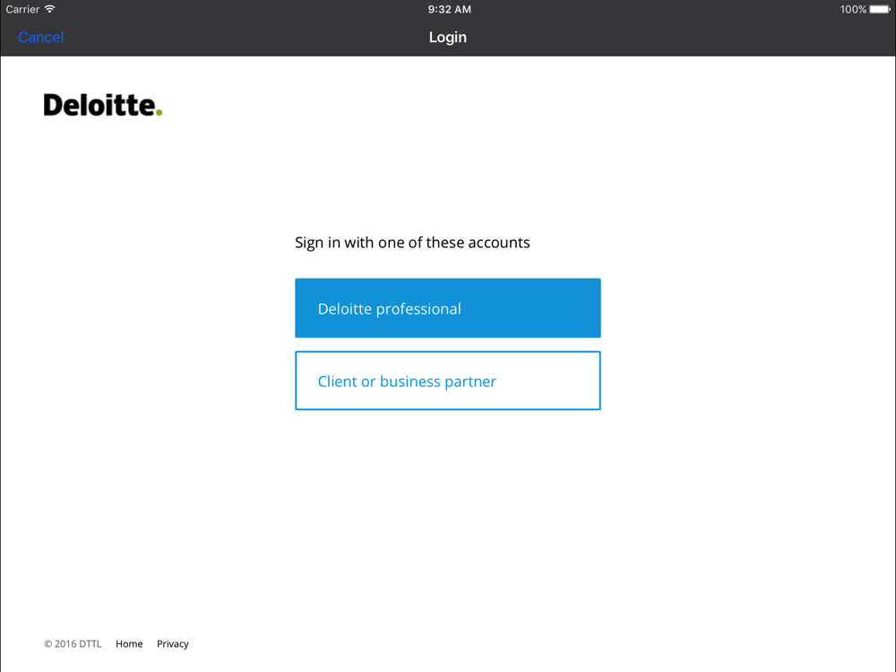Screen dimensions: 896x672
Task: Click the 100% battery percentage text
Action: tap(853, 9)
